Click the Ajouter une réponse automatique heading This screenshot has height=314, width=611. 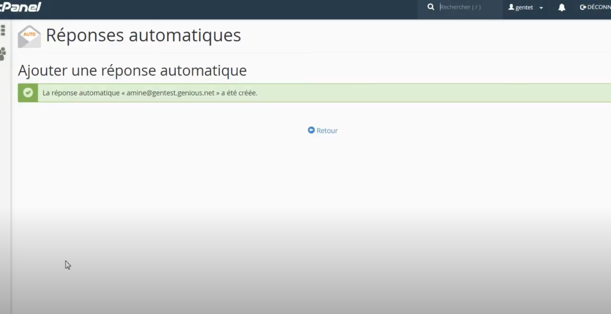tap(132, 70)
